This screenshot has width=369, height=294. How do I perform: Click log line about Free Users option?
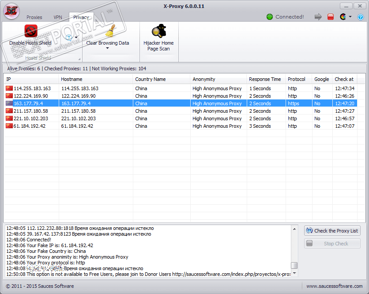tap(148, 274)
